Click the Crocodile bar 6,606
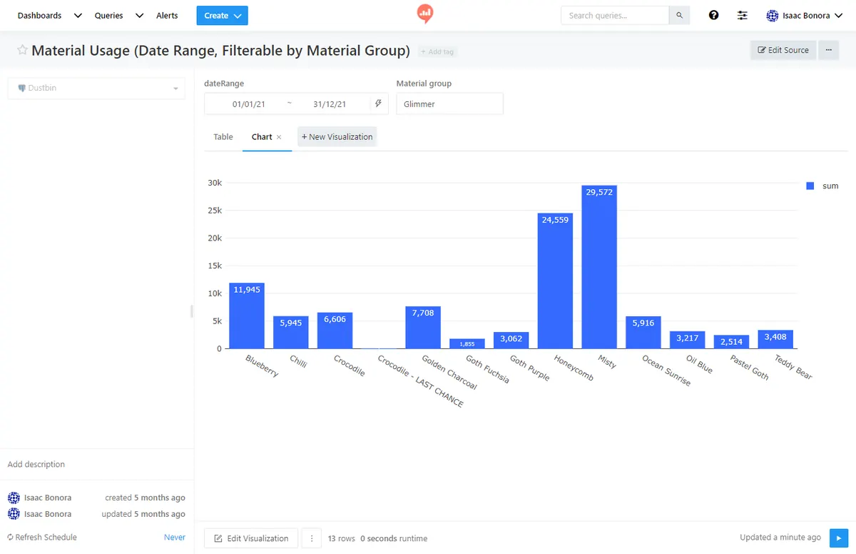Screen dimensions: 856x554 click(x=335, y=331)
